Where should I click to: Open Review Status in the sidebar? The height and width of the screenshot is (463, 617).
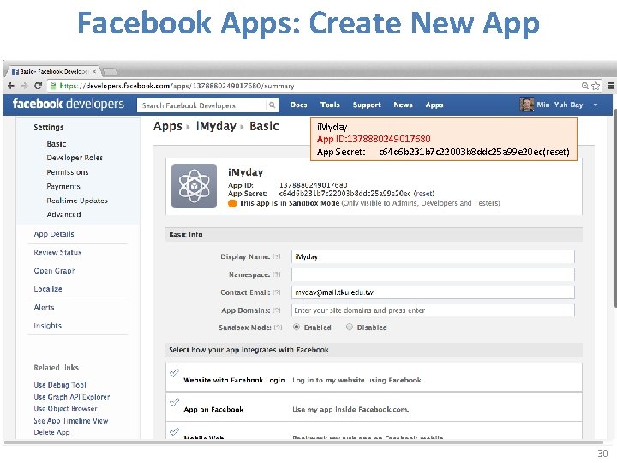click(58, 252)
